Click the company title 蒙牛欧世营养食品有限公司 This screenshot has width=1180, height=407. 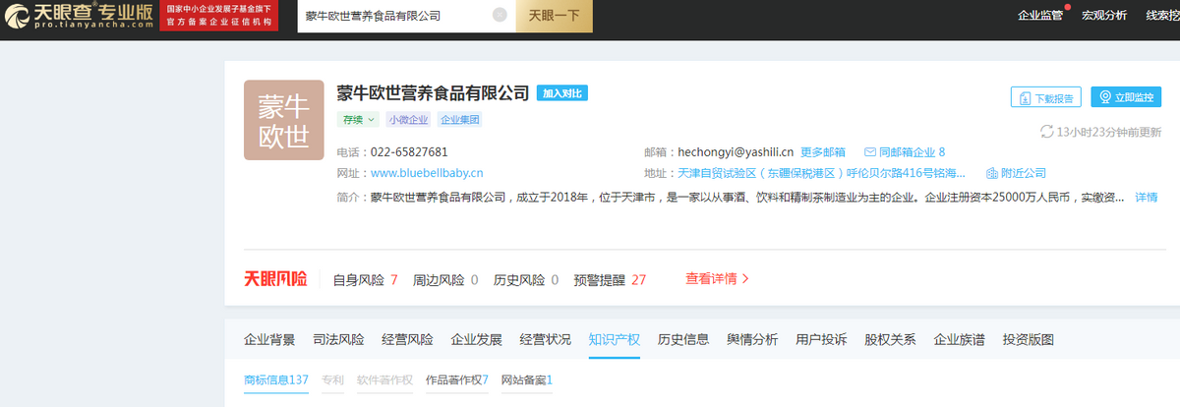click(433, 93)
